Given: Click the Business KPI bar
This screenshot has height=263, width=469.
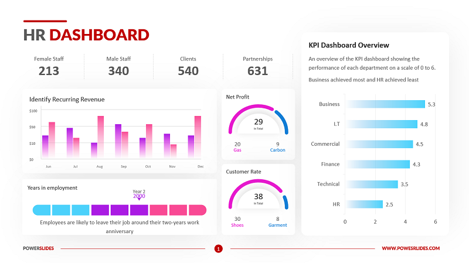Looking at the screenshot, I should point(386,104).
